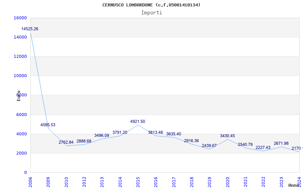Click the y-axis tick 6000
The width and height of the screenshot is (303, 189).
point(21,115)
